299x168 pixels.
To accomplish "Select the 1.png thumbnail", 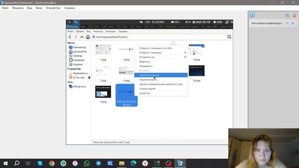I will (103, 50).
